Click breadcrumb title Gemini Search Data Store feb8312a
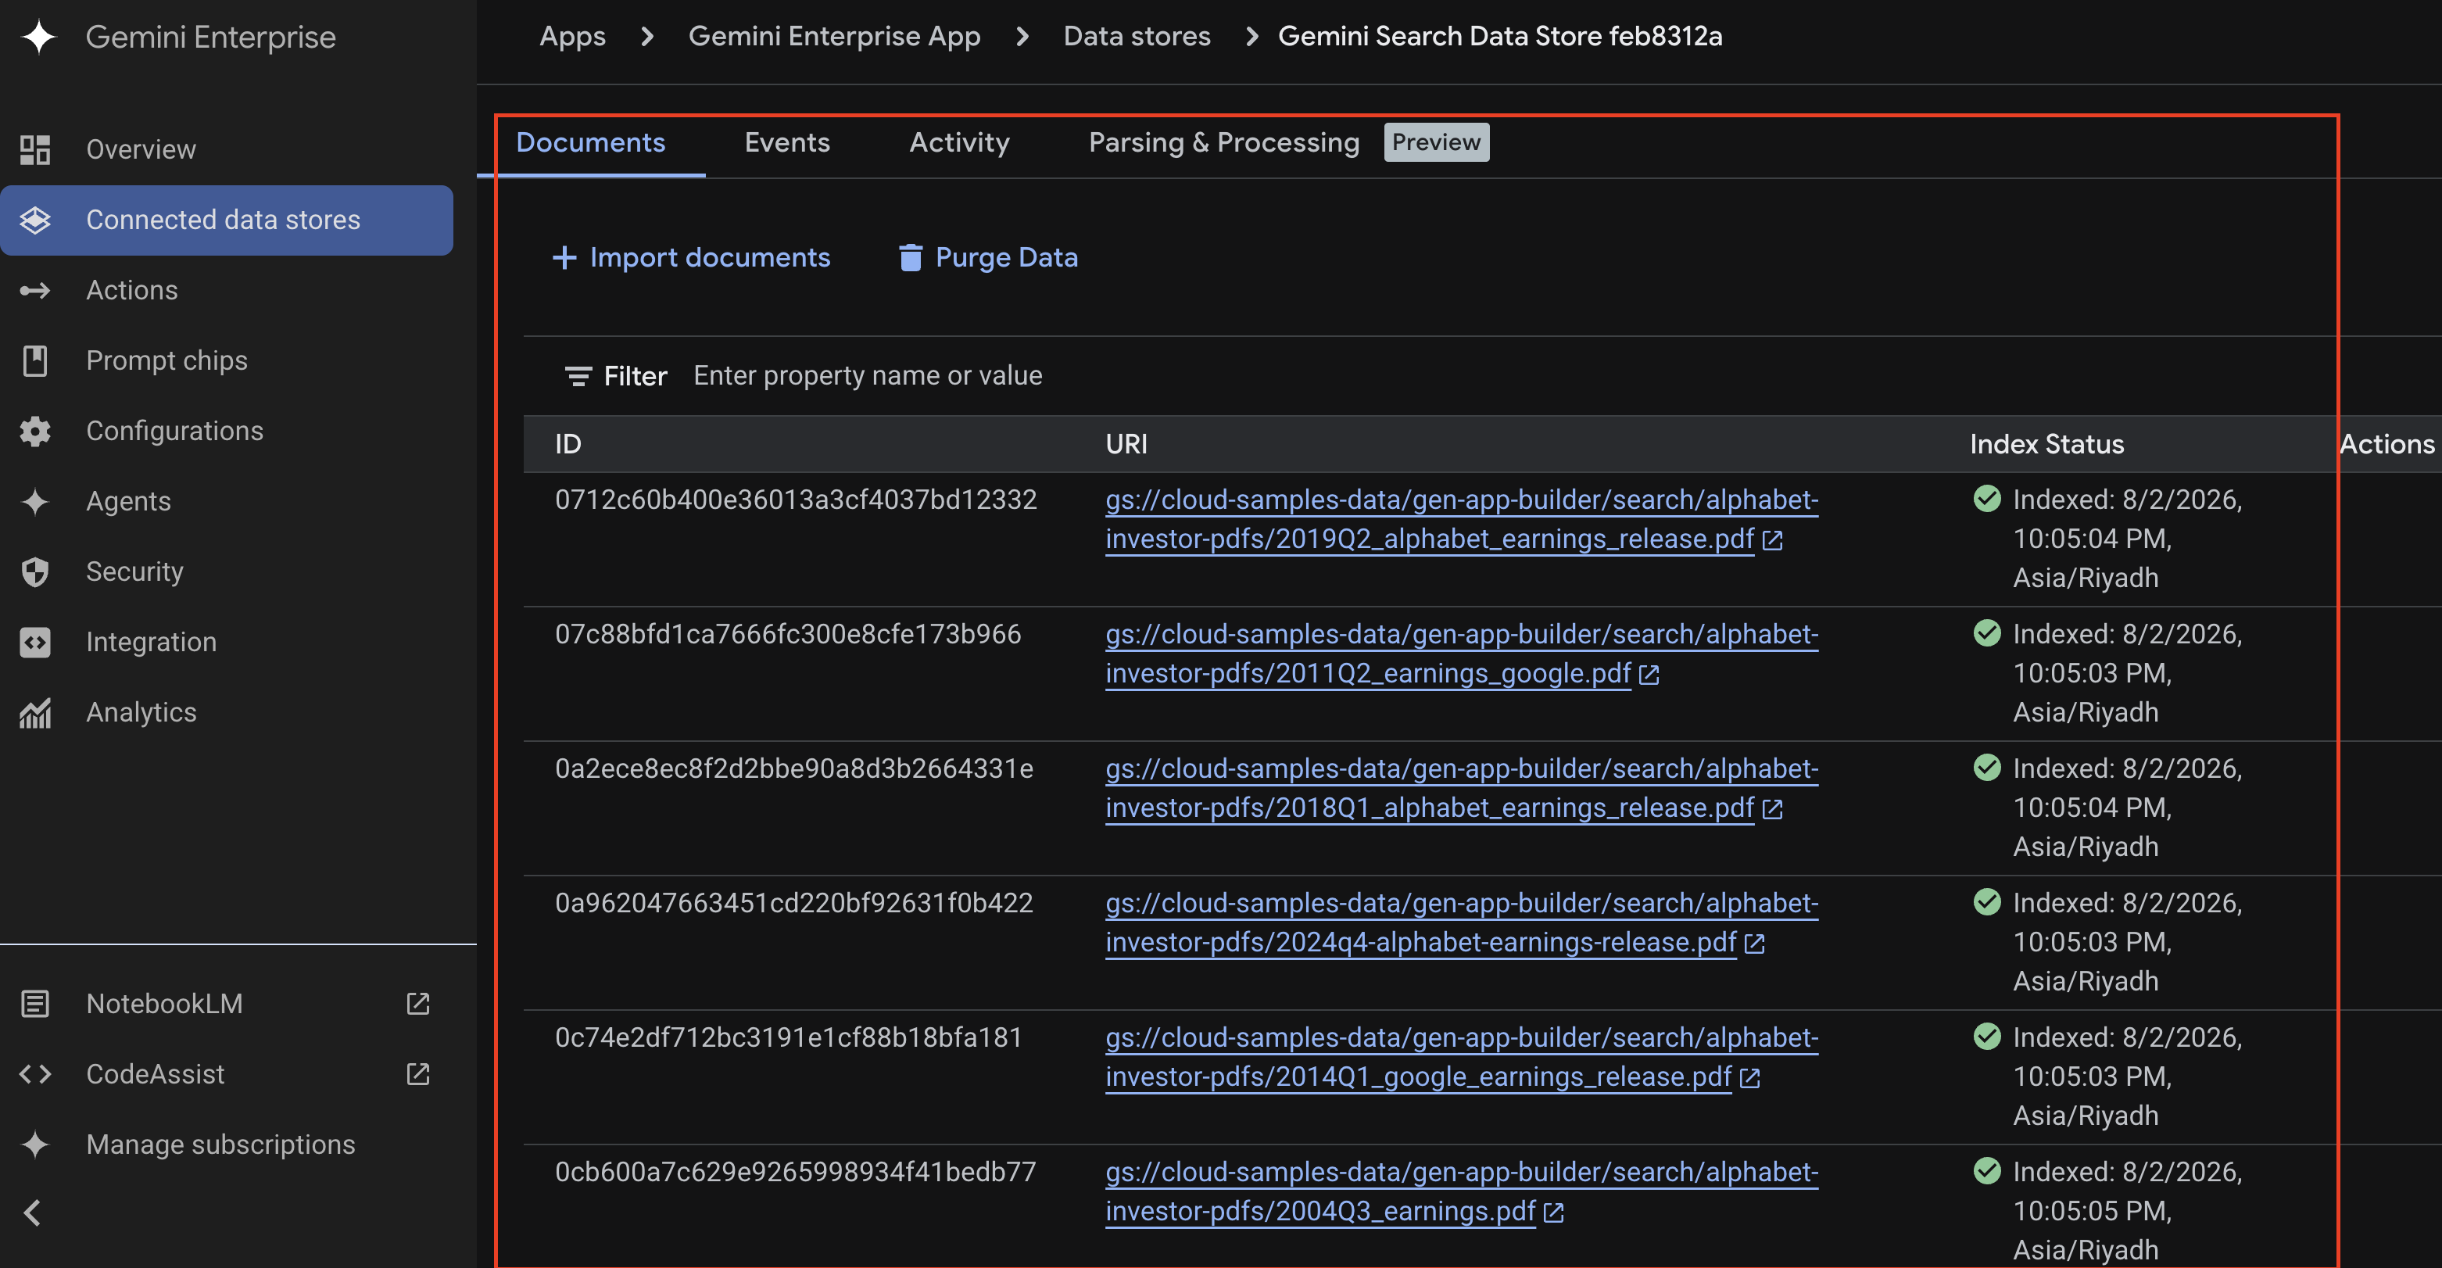 (x=1500, y=36)
